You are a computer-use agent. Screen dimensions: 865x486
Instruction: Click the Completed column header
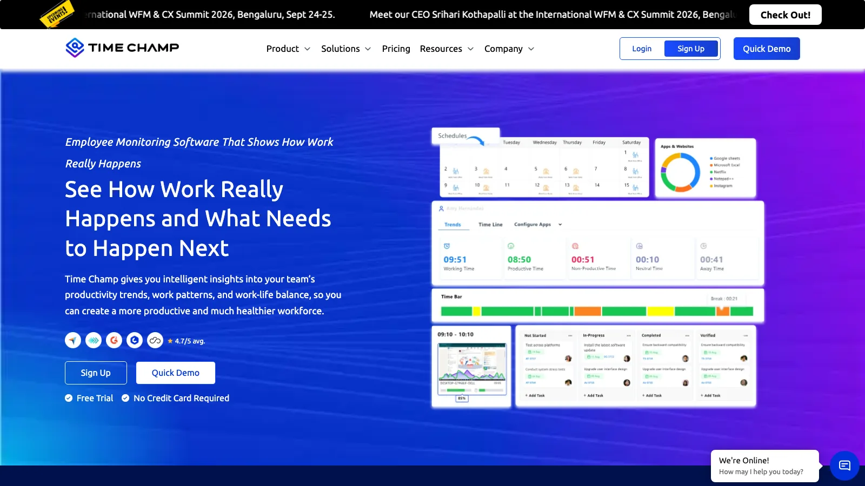pos(651,335)
